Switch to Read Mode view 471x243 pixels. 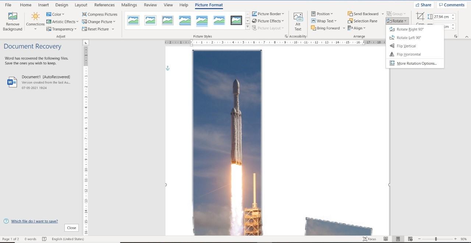point(386,239)
